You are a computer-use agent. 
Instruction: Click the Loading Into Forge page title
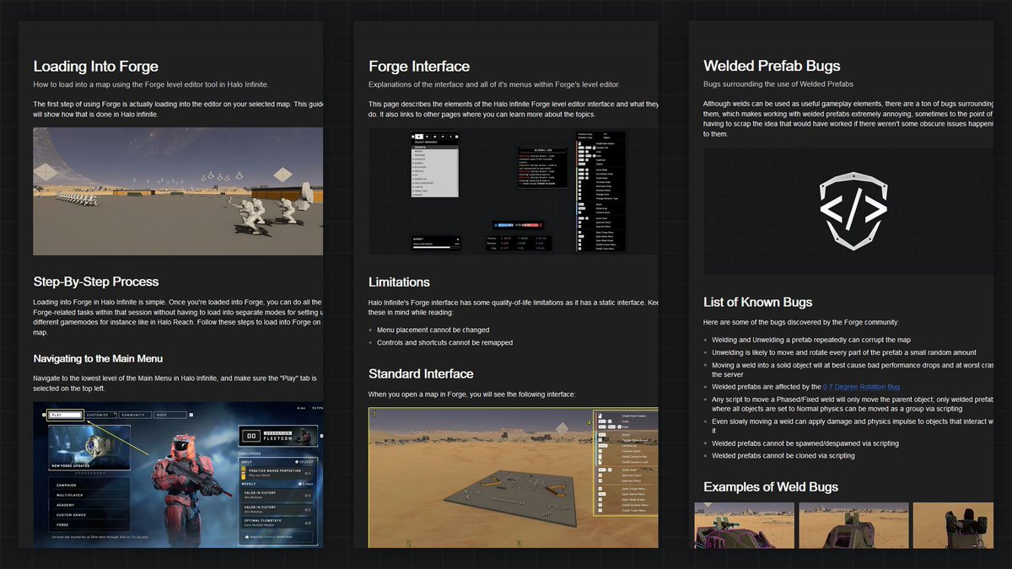[95, 66]
